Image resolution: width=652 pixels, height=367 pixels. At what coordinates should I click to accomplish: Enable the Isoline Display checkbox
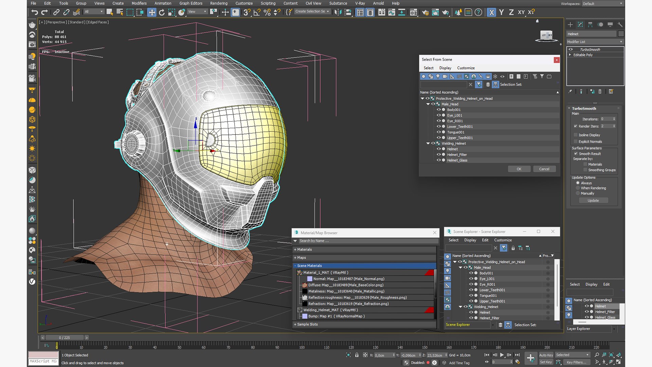point(576,135)
